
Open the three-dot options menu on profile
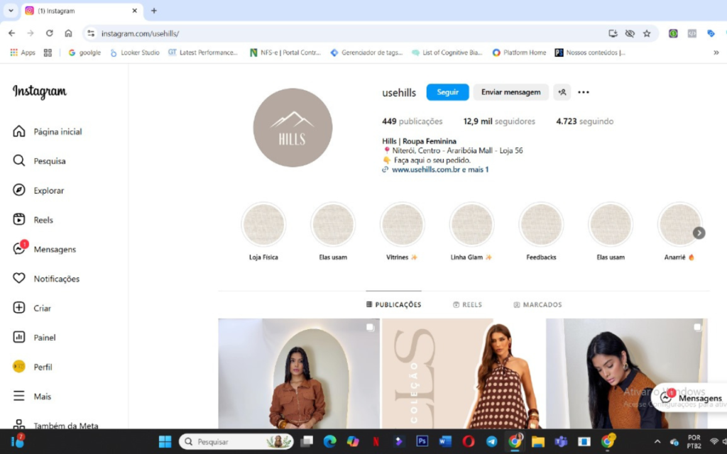tap(584, 92)
